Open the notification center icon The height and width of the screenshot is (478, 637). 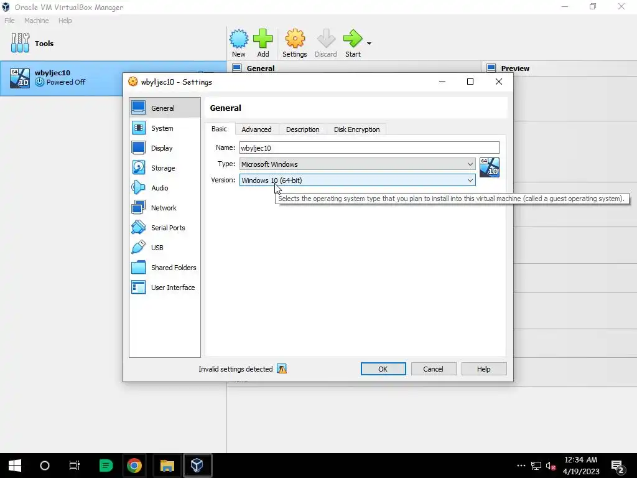618,466
